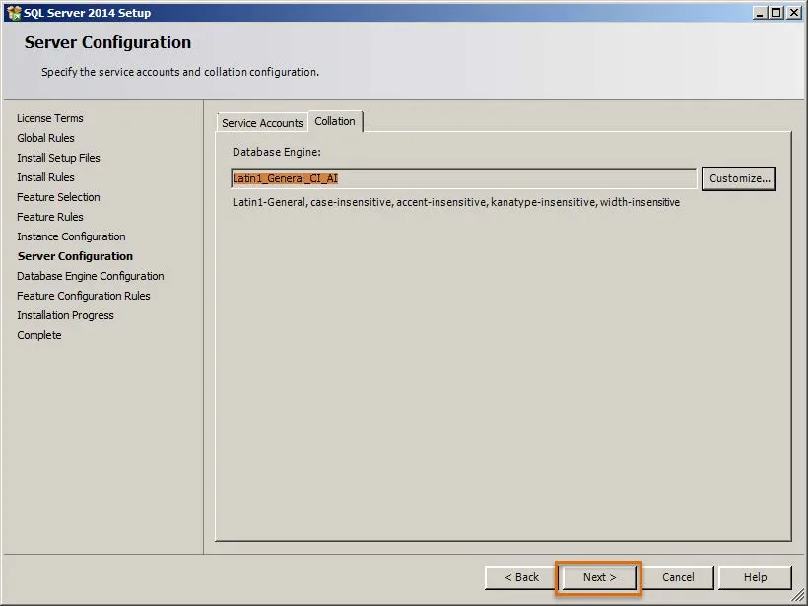Select Feature Selection step
808x606 pixels.
coord(58,197)
